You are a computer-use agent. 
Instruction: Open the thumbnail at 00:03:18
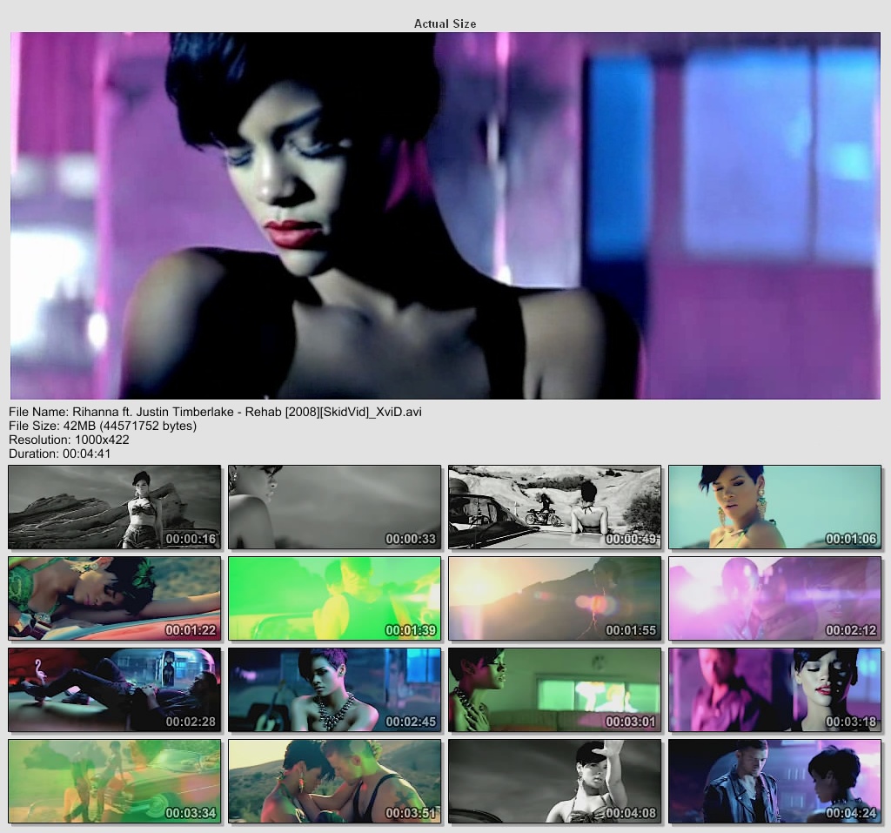click(x=775, y=689)
